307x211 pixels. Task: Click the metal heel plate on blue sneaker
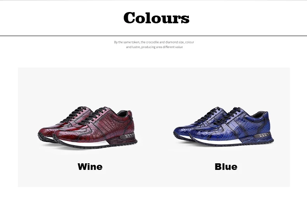[x=262, y=135]
